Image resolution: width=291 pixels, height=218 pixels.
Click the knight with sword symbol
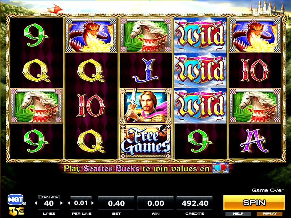146,106
